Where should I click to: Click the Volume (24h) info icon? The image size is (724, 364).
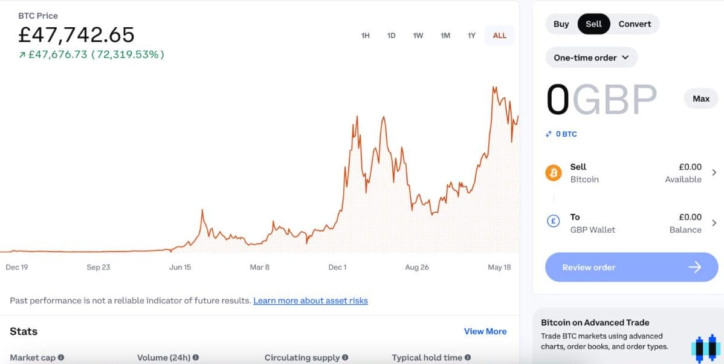(196, 358)
